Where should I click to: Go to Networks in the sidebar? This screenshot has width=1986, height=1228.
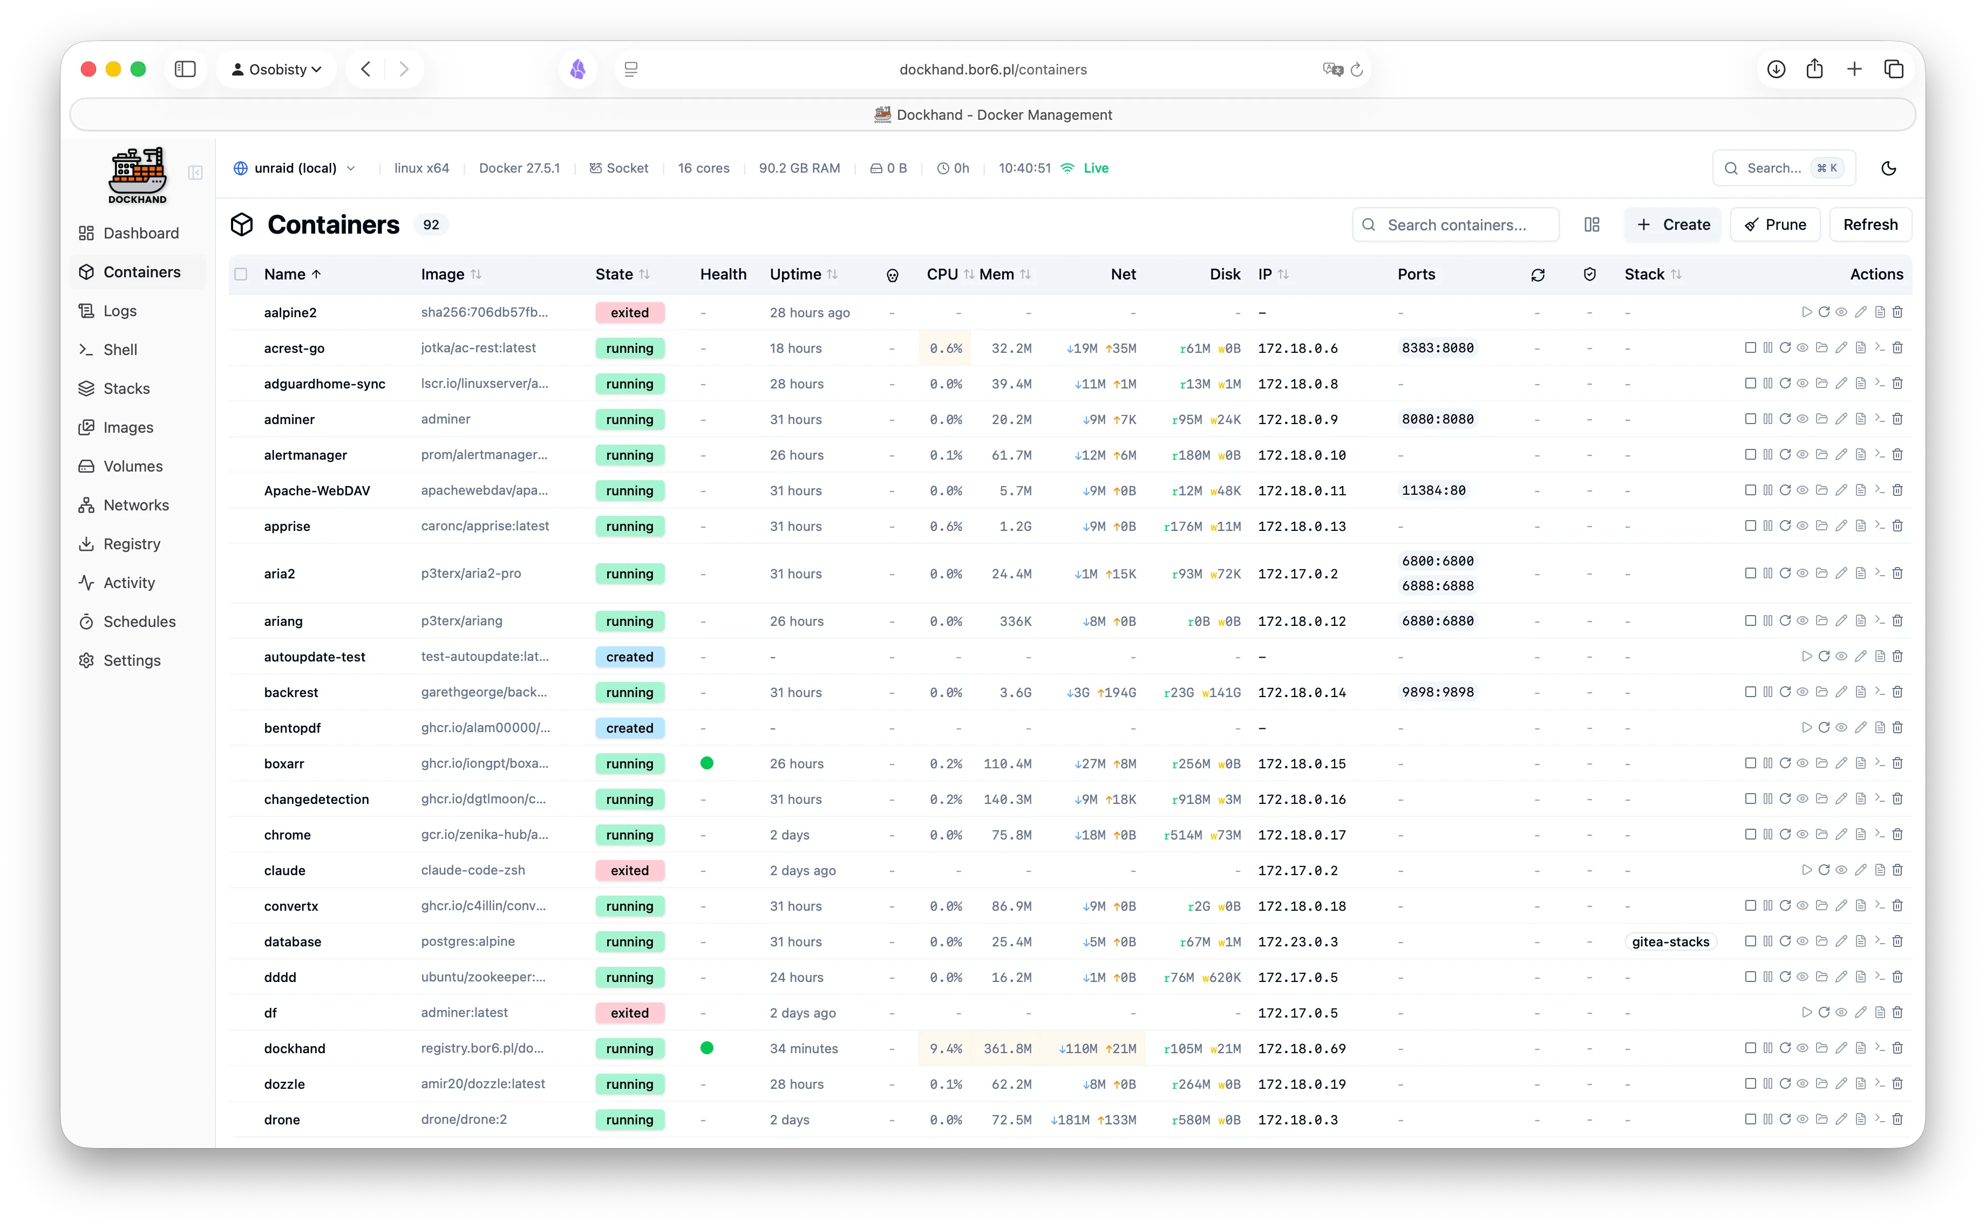click(x=135, y=505)
